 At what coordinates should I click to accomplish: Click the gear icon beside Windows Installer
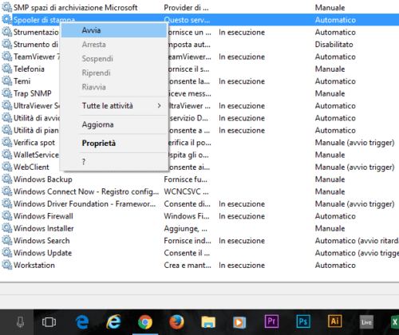point(6,228)
